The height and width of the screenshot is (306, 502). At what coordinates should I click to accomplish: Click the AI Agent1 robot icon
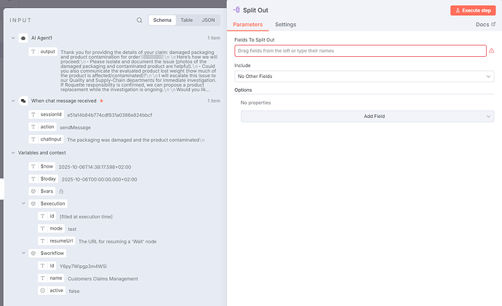coord(24,37)
